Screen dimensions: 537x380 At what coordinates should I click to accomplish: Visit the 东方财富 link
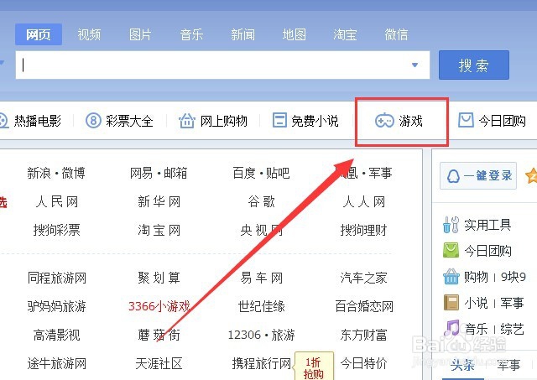point(363,335)
